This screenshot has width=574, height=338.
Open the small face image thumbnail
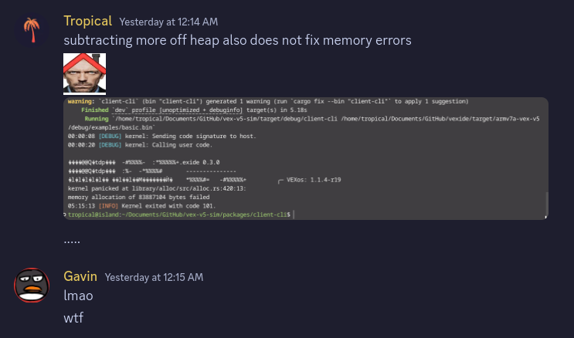click(x=84, y=73)
